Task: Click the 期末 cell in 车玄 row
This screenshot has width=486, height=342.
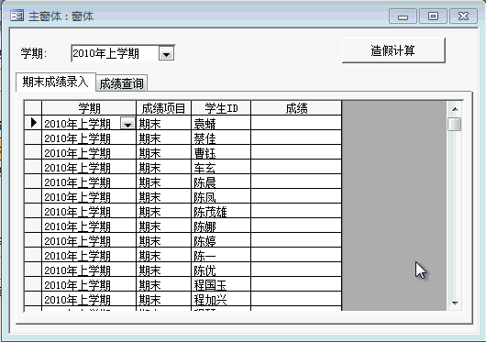Action: tap(163, 167)
